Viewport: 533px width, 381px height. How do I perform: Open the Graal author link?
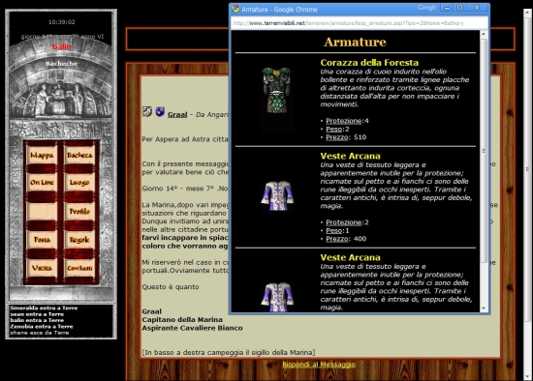pyautogui.click(x=177, y=115)
